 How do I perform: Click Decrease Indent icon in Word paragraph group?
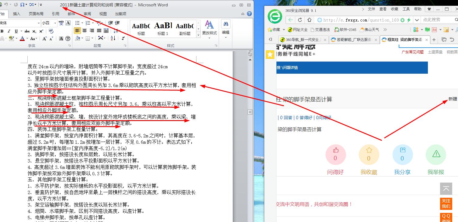[x=110, y=23]
